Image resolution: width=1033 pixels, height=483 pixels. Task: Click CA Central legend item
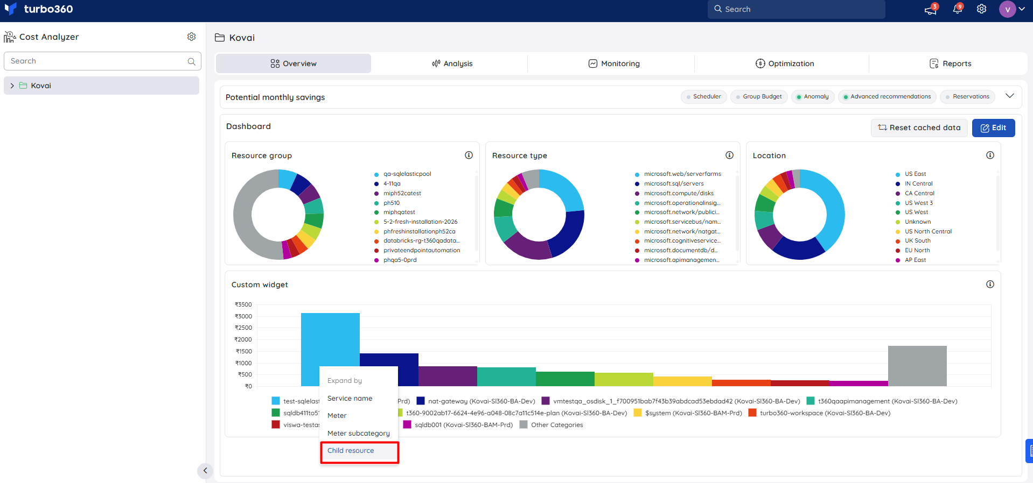coord(915,194)
